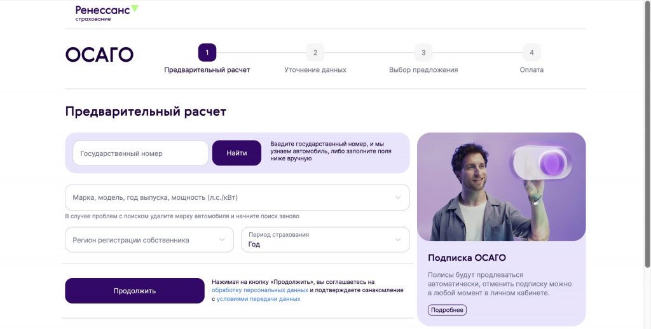The width and height of the screenshot is (651, 329).
Task: Open обработку персональных данных link
Action: (260, 290)
